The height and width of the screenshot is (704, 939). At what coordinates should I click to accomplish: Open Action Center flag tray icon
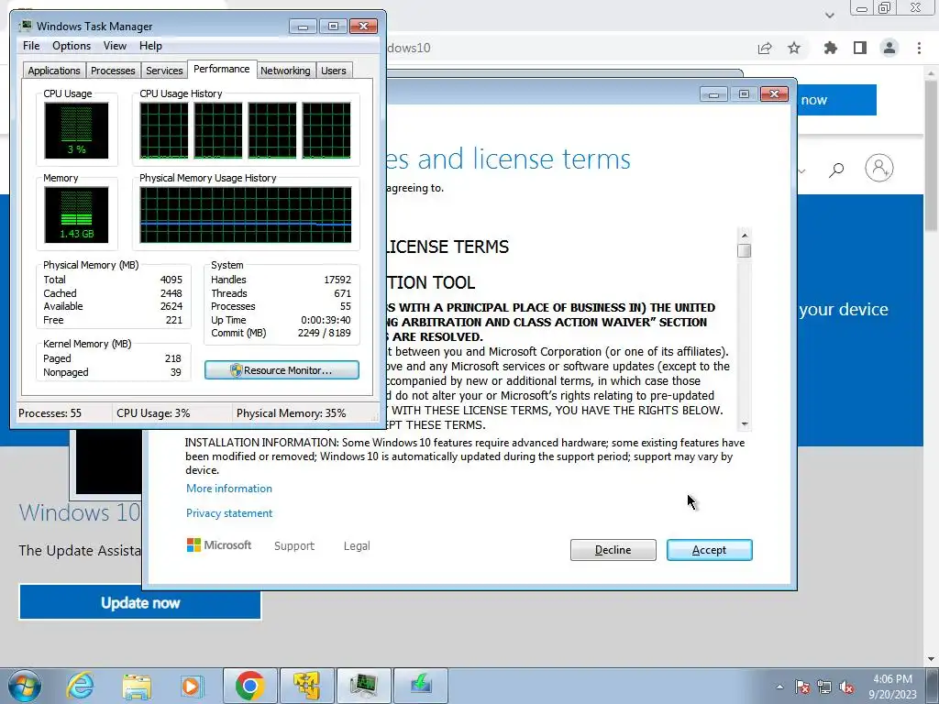[x=802, y=687]
